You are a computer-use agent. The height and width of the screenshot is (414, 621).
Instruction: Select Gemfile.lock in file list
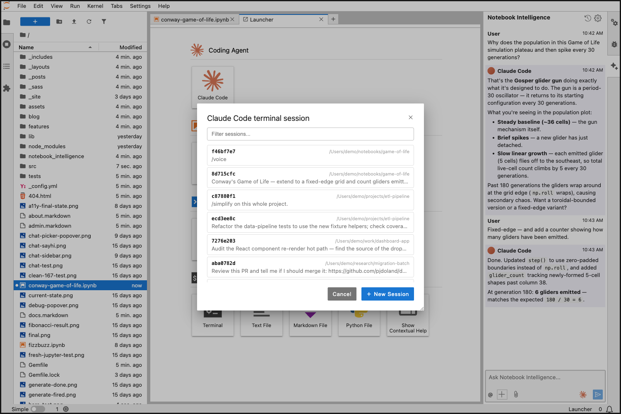coord(80,375)
